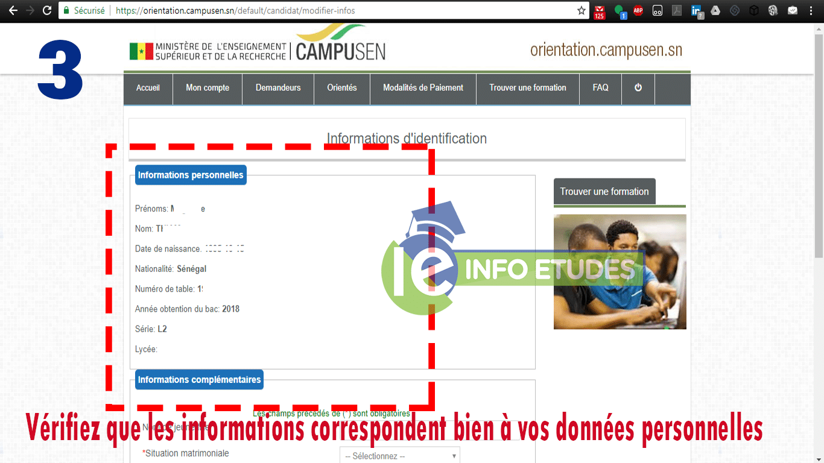The image size is (824, 463).
Task: Open Modalités de Paiement menu item
Action: pos(423,87)
